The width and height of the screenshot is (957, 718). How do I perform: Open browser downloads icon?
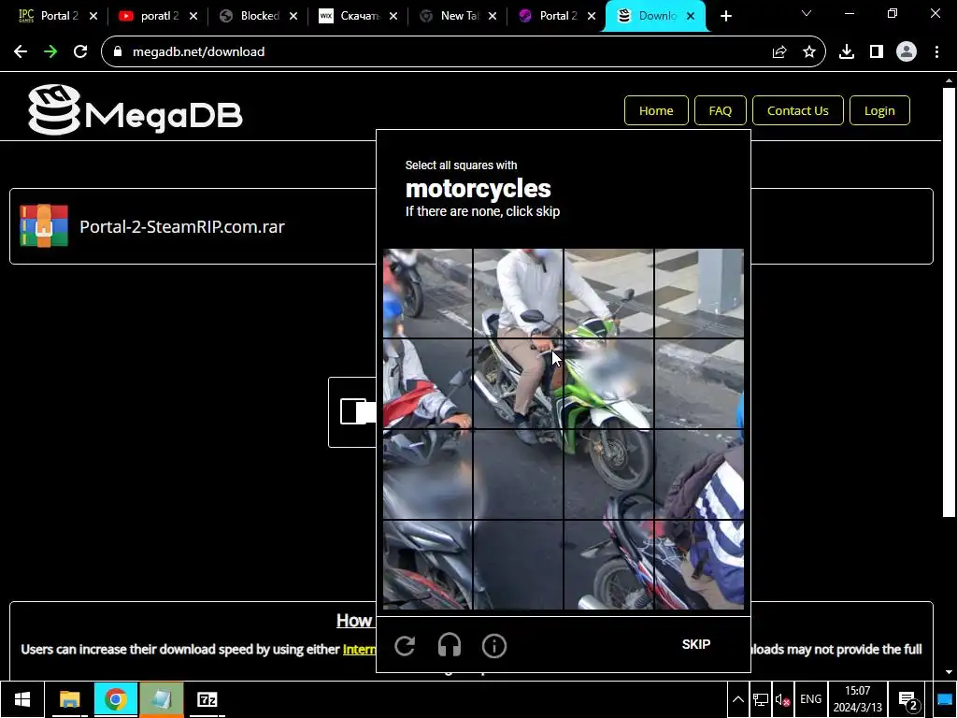pyautogui.click(x=847, y=52)
